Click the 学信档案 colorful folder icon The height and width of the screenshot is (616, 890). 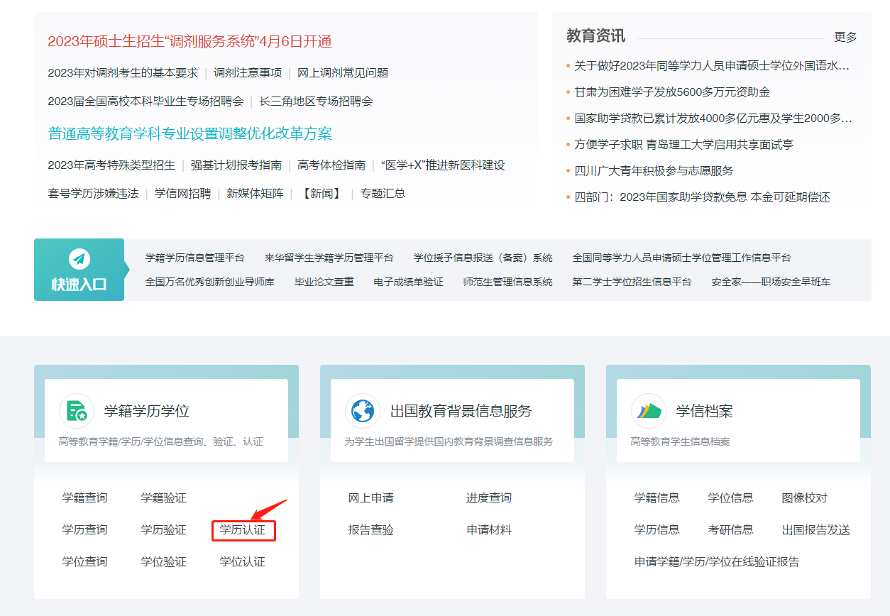(x=649, y=411)
